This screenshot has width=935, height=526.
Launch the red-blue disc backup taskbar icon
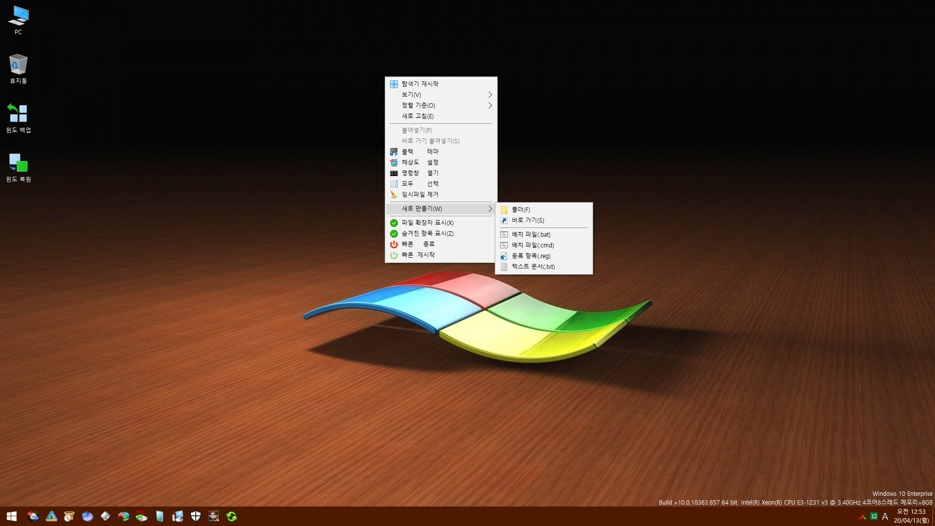click(33, 516)
